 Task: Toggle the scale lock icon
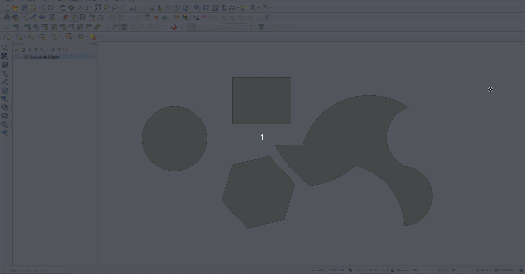click(x=392, y=270)
